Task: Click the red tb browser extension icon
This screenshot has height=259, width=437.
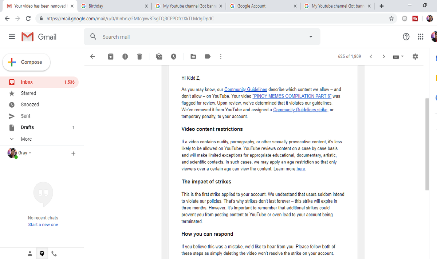Action: click(415, 19)
